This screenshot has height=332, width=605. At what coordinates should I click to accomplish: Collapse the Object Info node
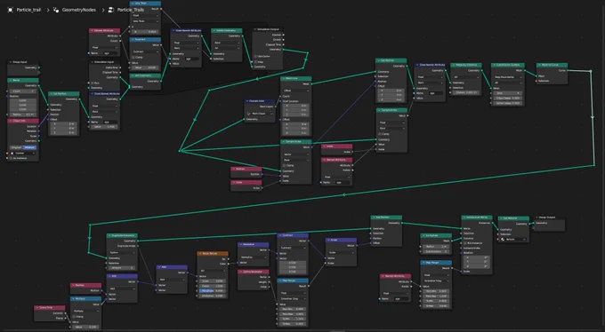coord(11,121)
